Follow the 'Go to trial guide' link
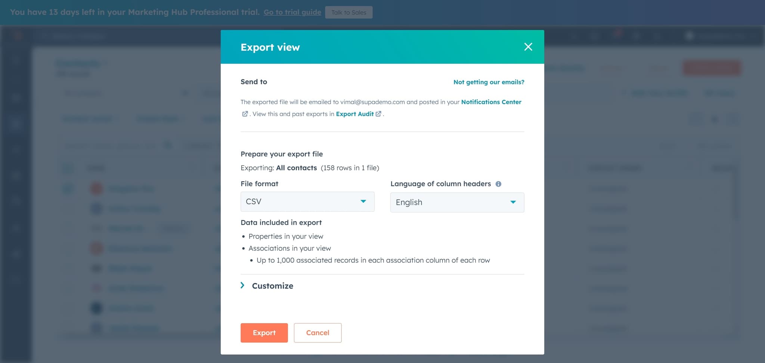Viewport: 765px width, 363px height. click(292, 12)
